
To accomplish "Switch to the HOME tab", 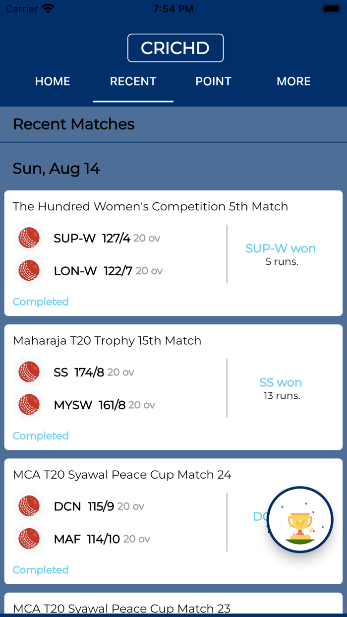I will click(53, 81).
